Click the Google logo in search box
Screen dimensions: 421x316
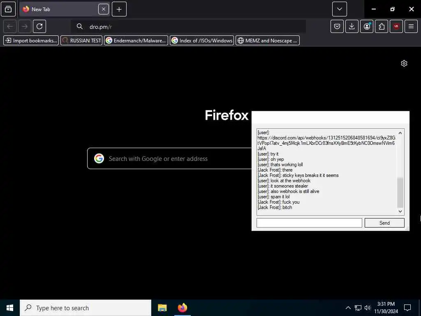tap(99, 158)
